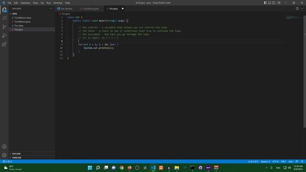This screenshot has width=306, height=172.
Task: Toggle the primary side bar layout icon
Action: click(265, 3)
